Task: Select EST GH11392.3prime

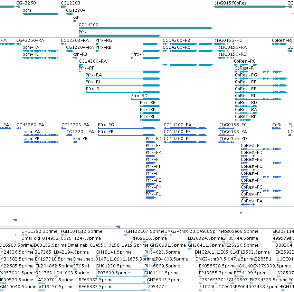Action: click(24, 235)
